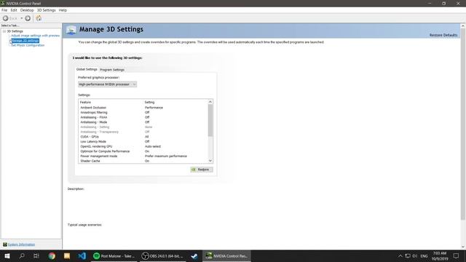Screen dimensions: 466x262
Task: Select the CUDA - GPUs row
Action: 143,137
